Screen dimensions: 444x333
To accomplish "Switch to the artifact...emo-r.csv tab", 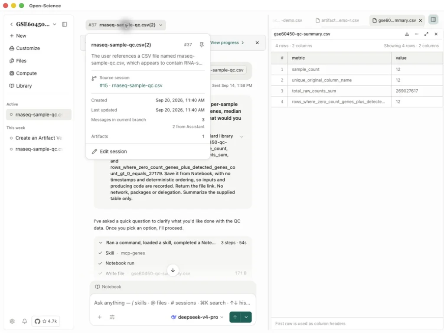I will coord(337,20).
